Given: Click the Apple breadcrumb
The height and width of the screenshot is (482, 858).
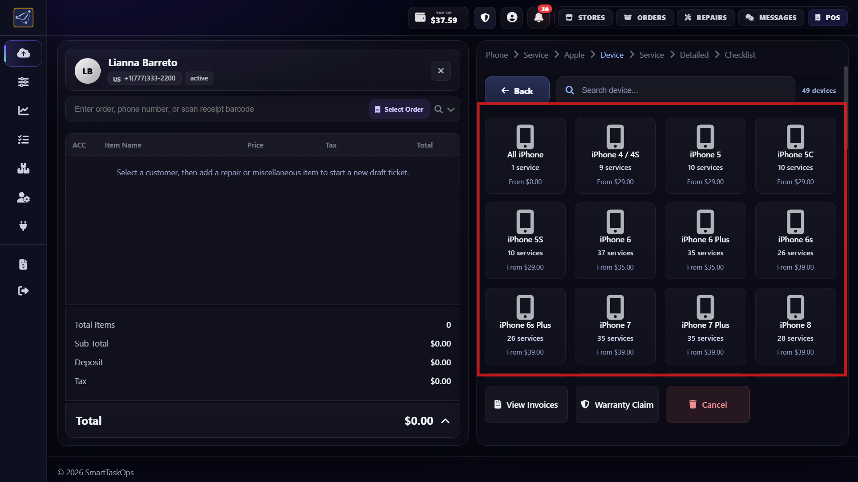Looking at the screenshot, I should pyautogui.click(x=574, y=55).
